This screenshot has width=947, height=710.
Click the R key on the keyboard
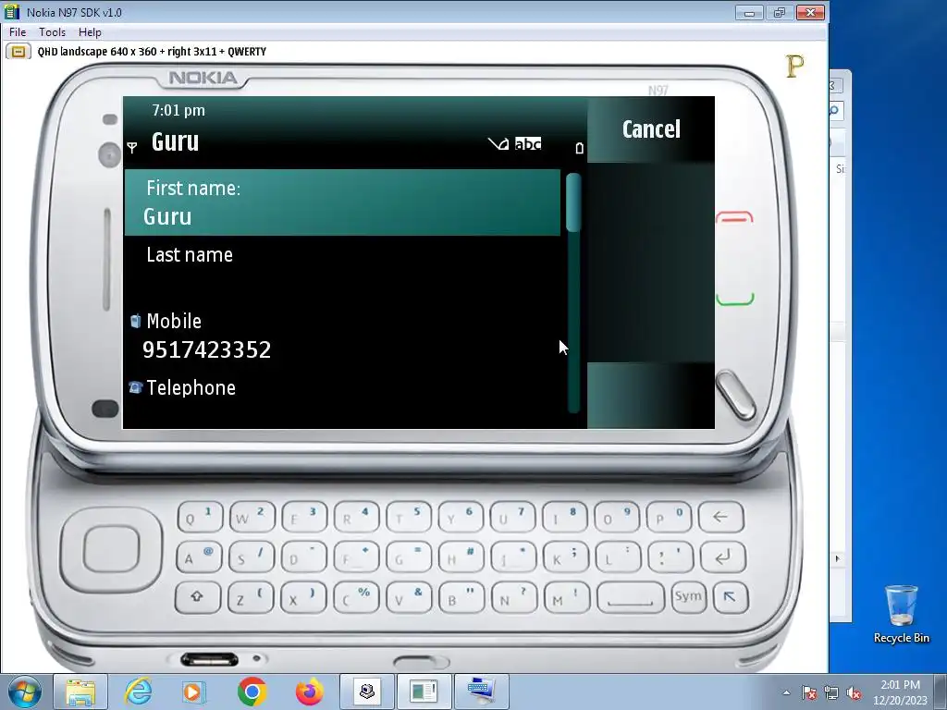pos(356,518)
